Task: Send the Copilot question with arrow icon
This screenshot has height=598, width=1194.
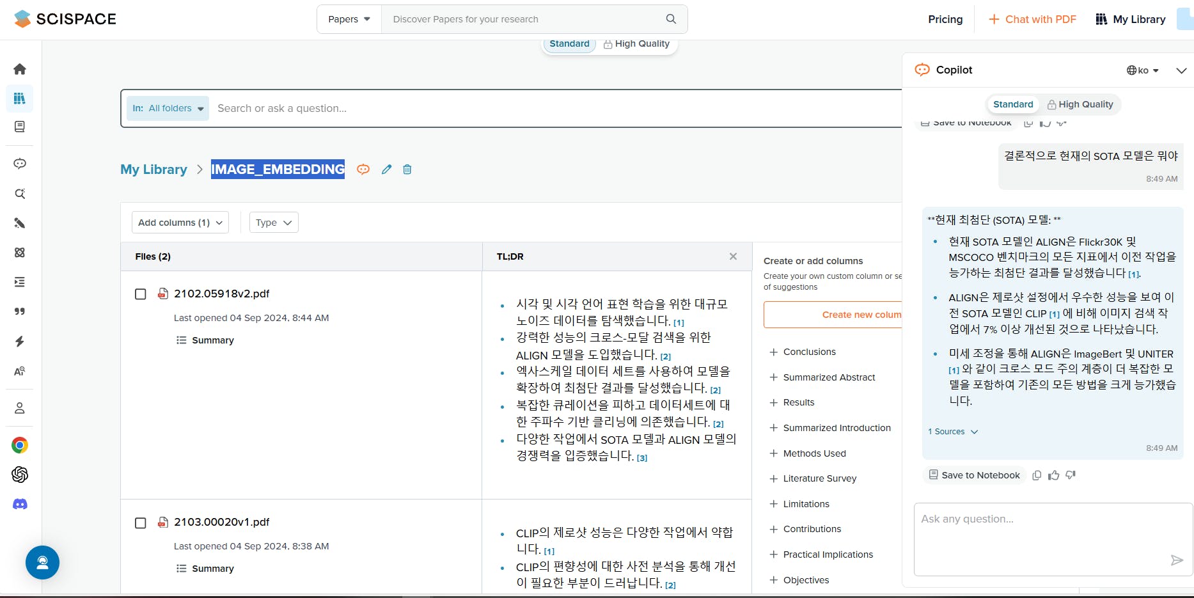Action: (1177, 560)
